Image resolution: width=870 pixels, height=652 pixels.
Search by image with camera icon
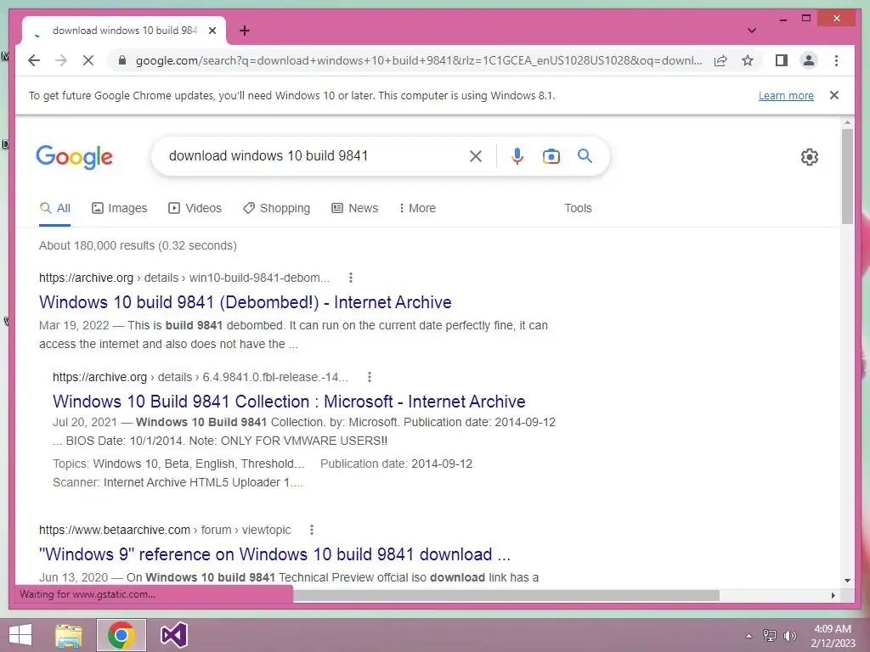point(551,156)
